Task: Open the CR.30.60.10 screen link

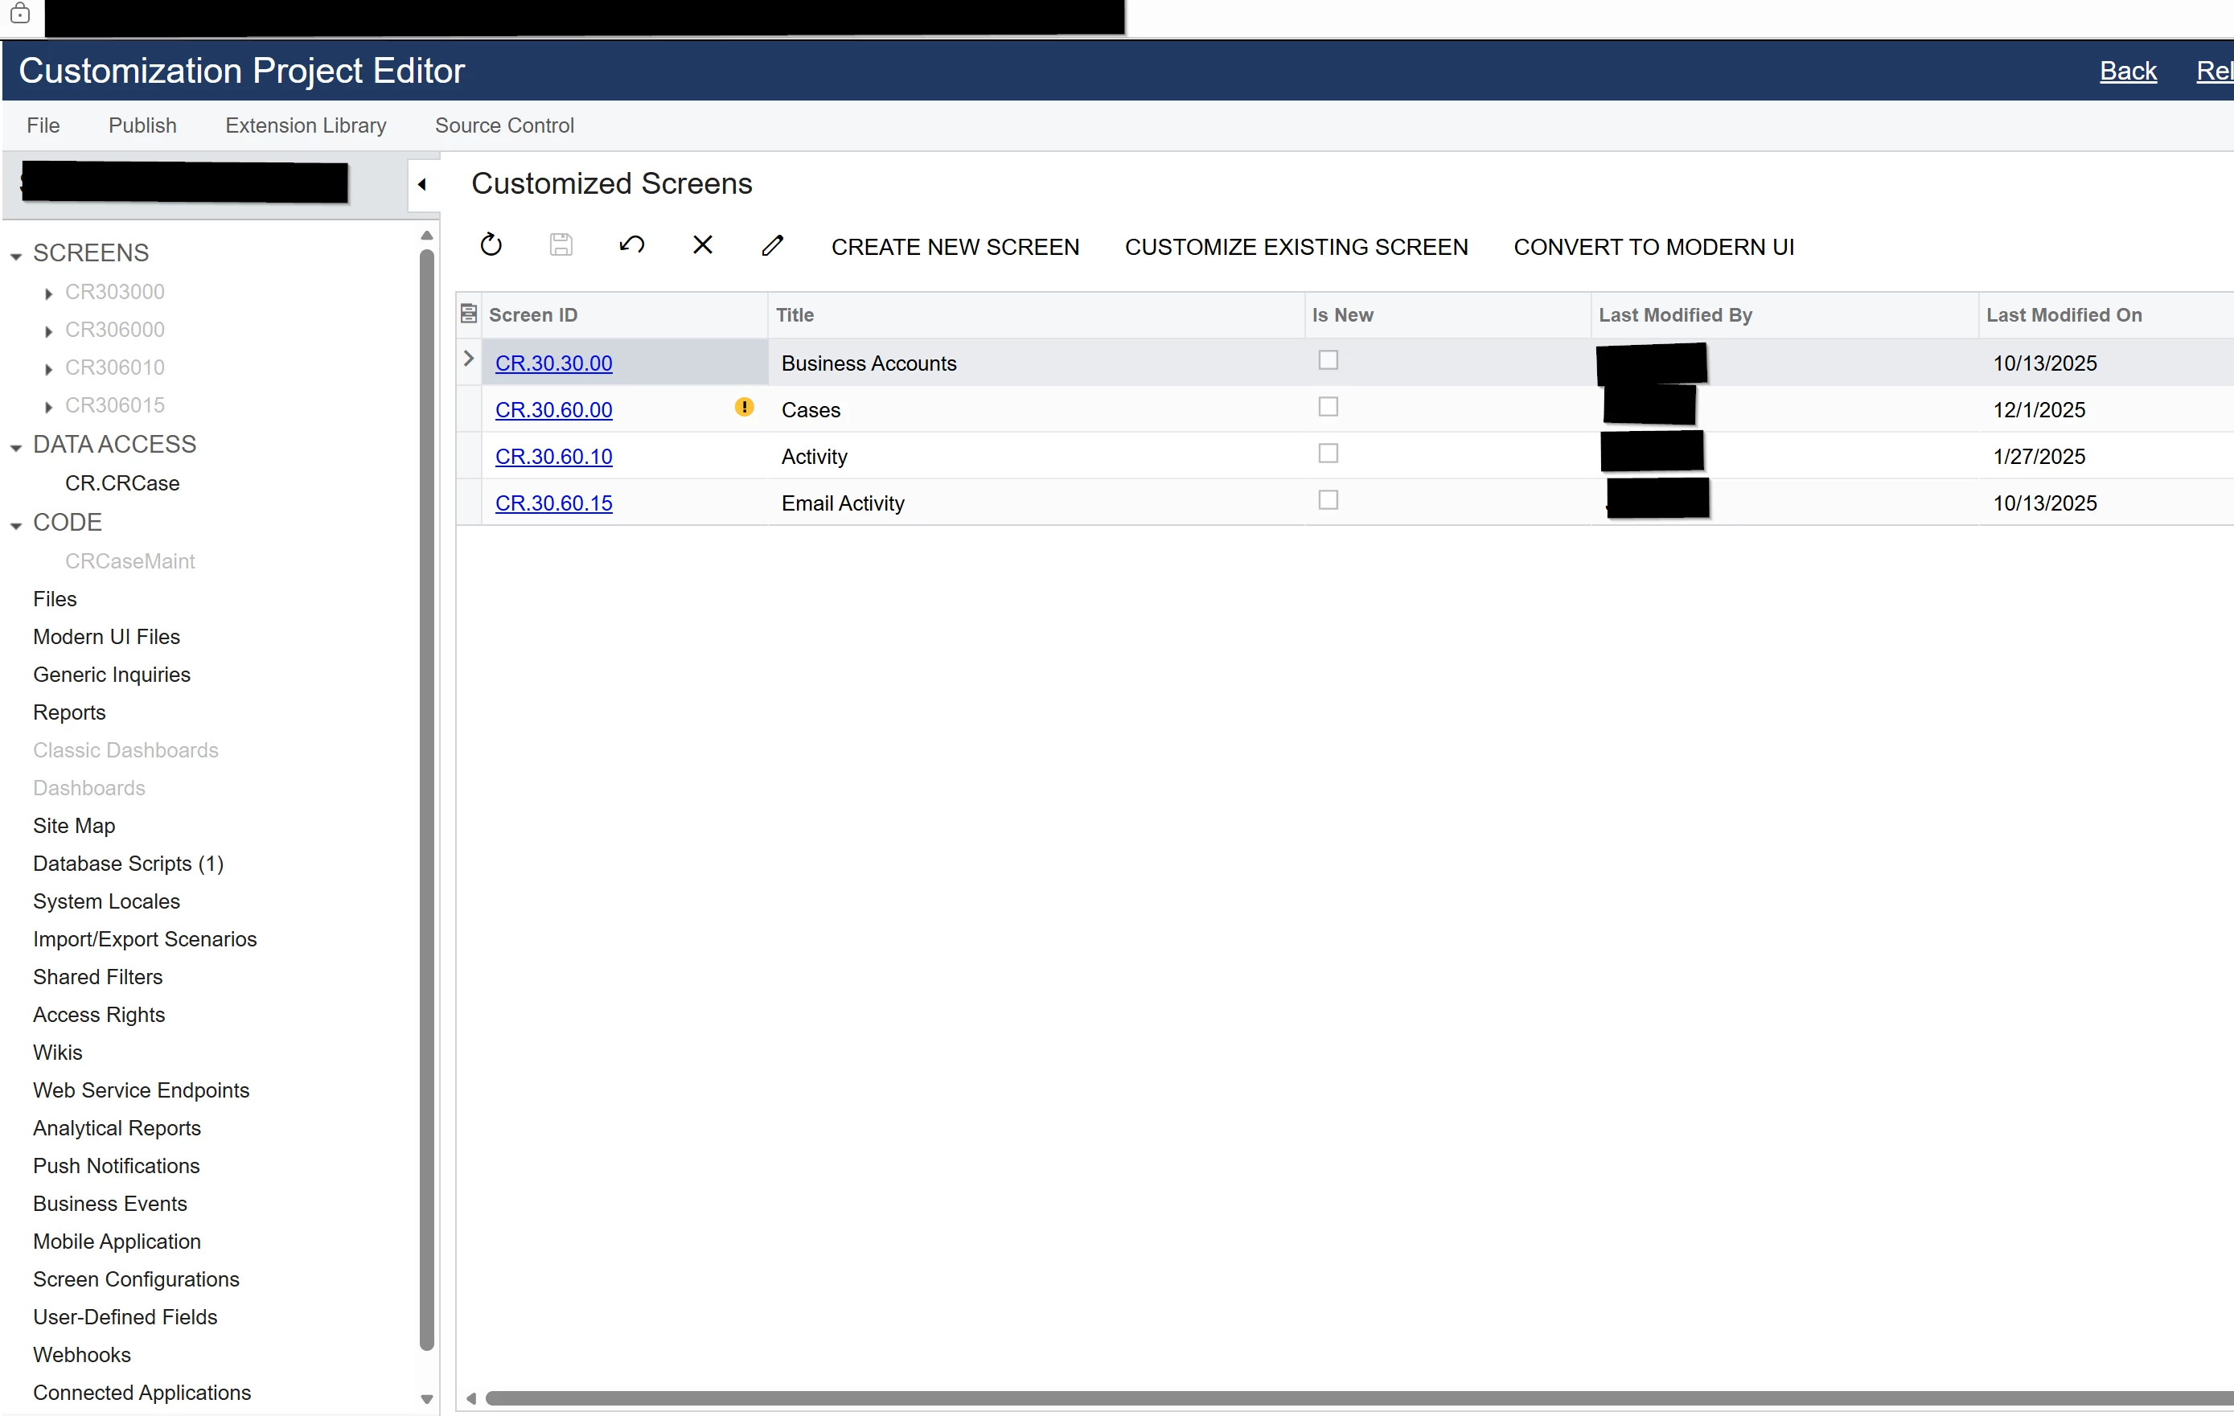Action: (x=553, y=457)
